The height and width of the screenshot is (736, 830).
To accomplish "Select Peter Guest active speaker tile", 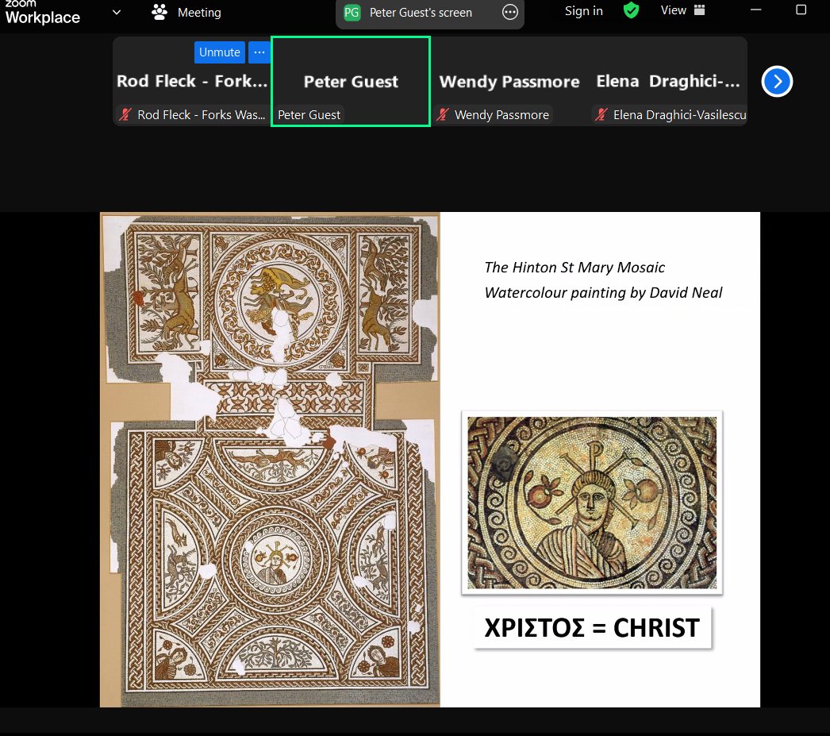I will tap(351, 82).
